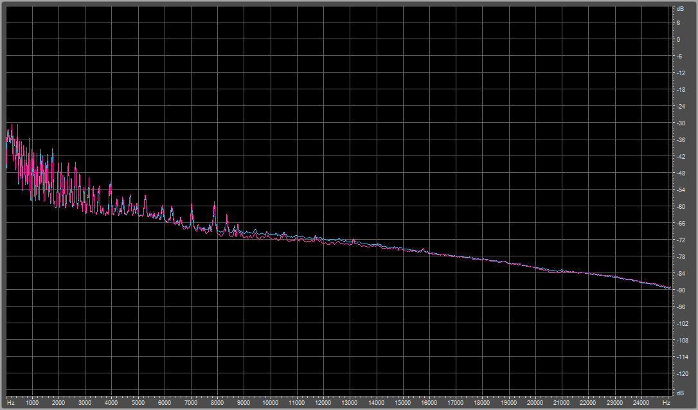This screenshot has width=698, height=410.
Task: Click the 24000 Hz label on the frequency ruler
Action: [640, 402]
